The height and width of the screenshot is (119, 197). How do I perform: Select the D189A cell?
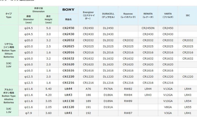point(108,101)
